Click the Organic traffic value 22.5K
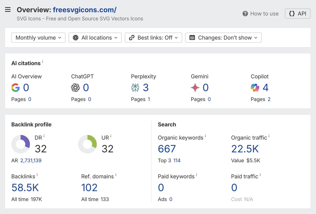 click(x=245, y=149)
